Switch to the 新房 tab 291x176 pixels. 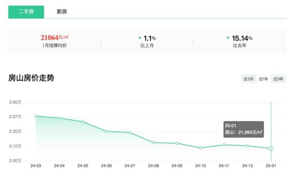(62, 12)
